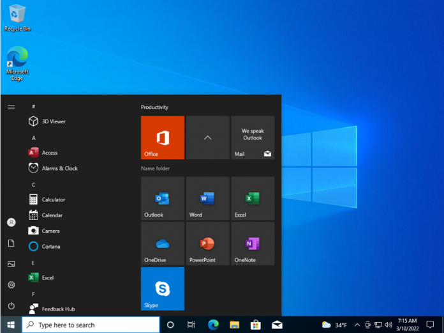Open Microsoft Store from the taskbar
Image resolution: width=444 pixels, height=333 pixels.
255,325
